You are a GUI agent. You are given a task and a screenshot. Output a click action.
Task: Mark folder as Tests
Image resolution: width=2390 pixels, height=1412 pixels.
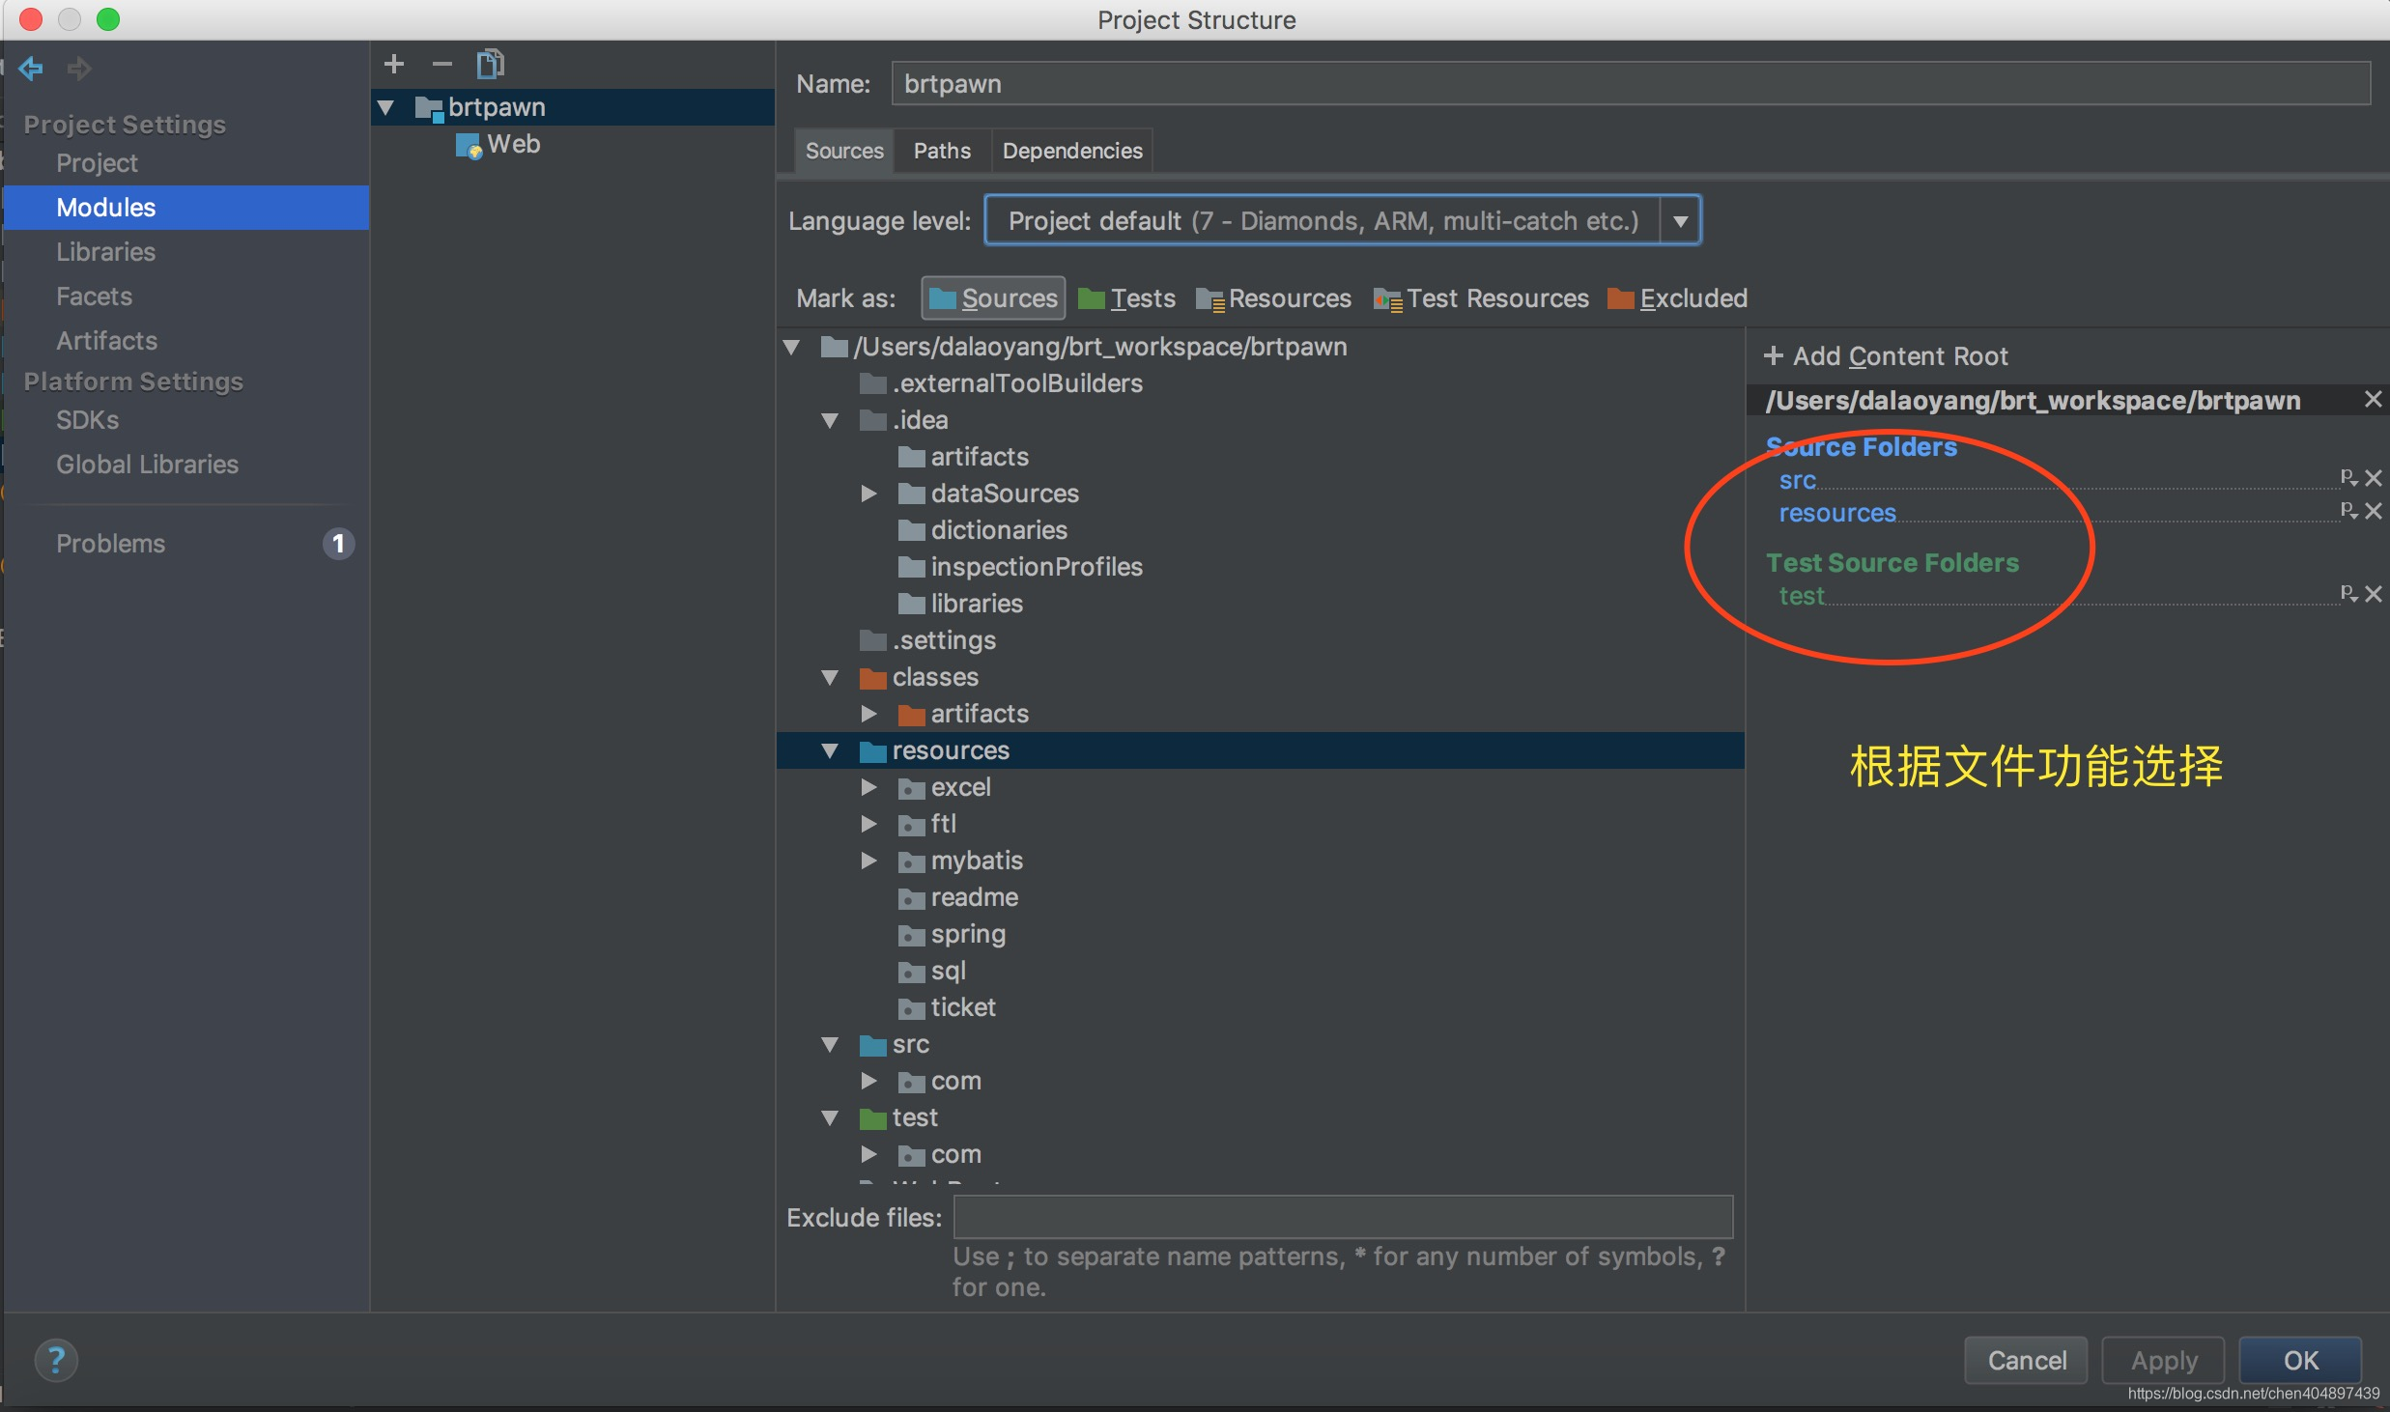[1126, 298]
